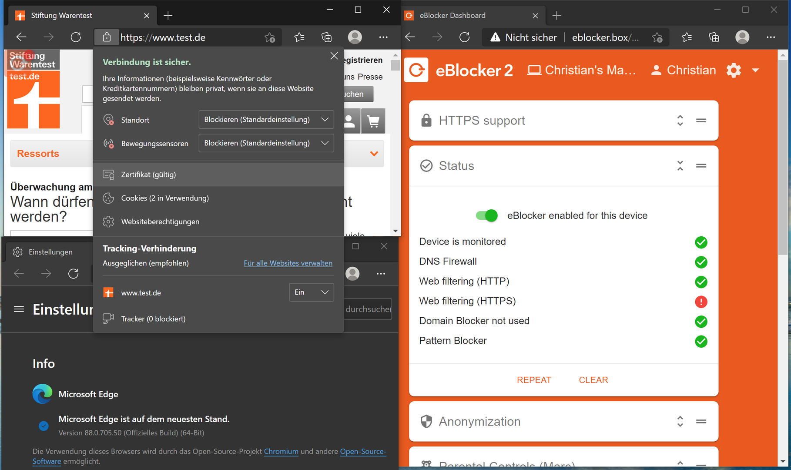Screen dimensions: 791x470
Task: Open Favorites list in eBlocker window
Action: tap(687, 37)
